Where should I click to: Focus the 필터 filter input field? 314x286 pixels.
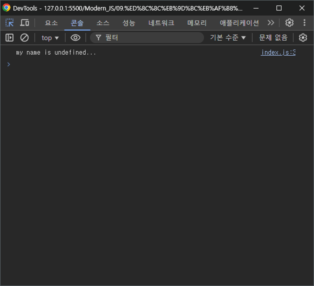[147, 38]
